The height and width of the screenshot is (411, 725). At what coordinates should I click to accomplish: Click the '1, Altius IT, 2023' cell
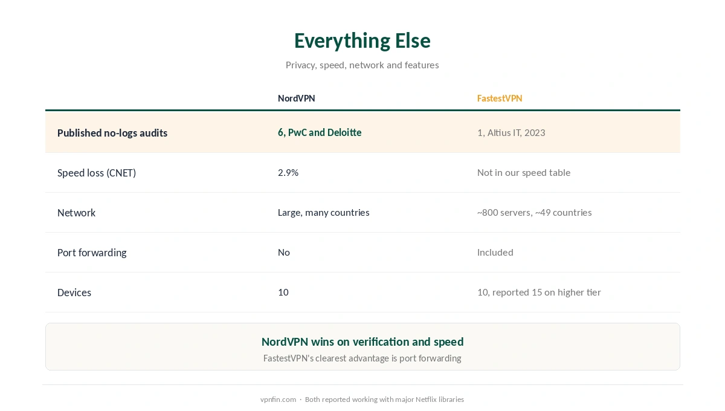[511, 132]
